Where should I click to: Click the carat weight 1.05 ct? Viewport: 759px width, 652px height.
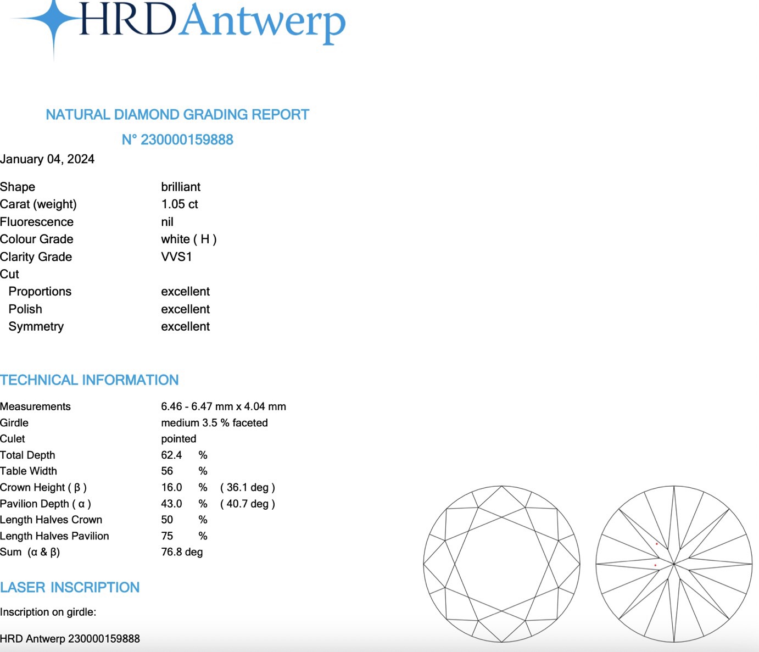(x=180, y=204)
